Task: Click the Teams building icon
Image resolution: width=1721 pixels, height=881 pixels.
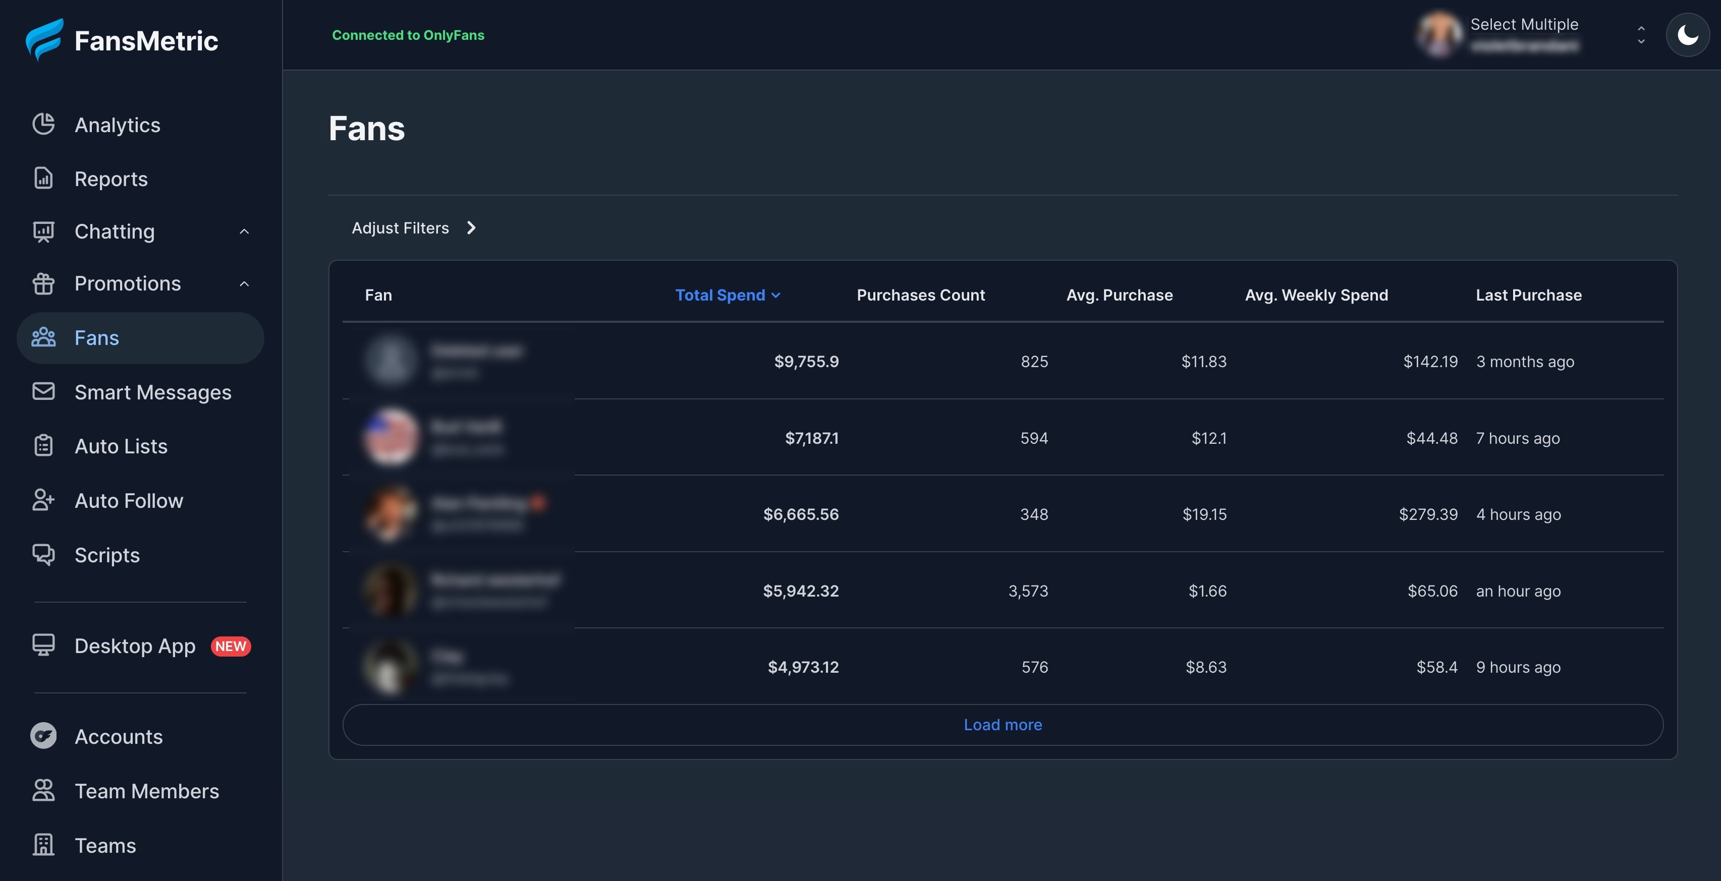Action: pyautogui.click(x=43, y=845)
